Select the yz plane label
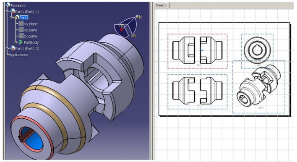The height and width of the screenshot is (162, 297). (x=31, y=30)
